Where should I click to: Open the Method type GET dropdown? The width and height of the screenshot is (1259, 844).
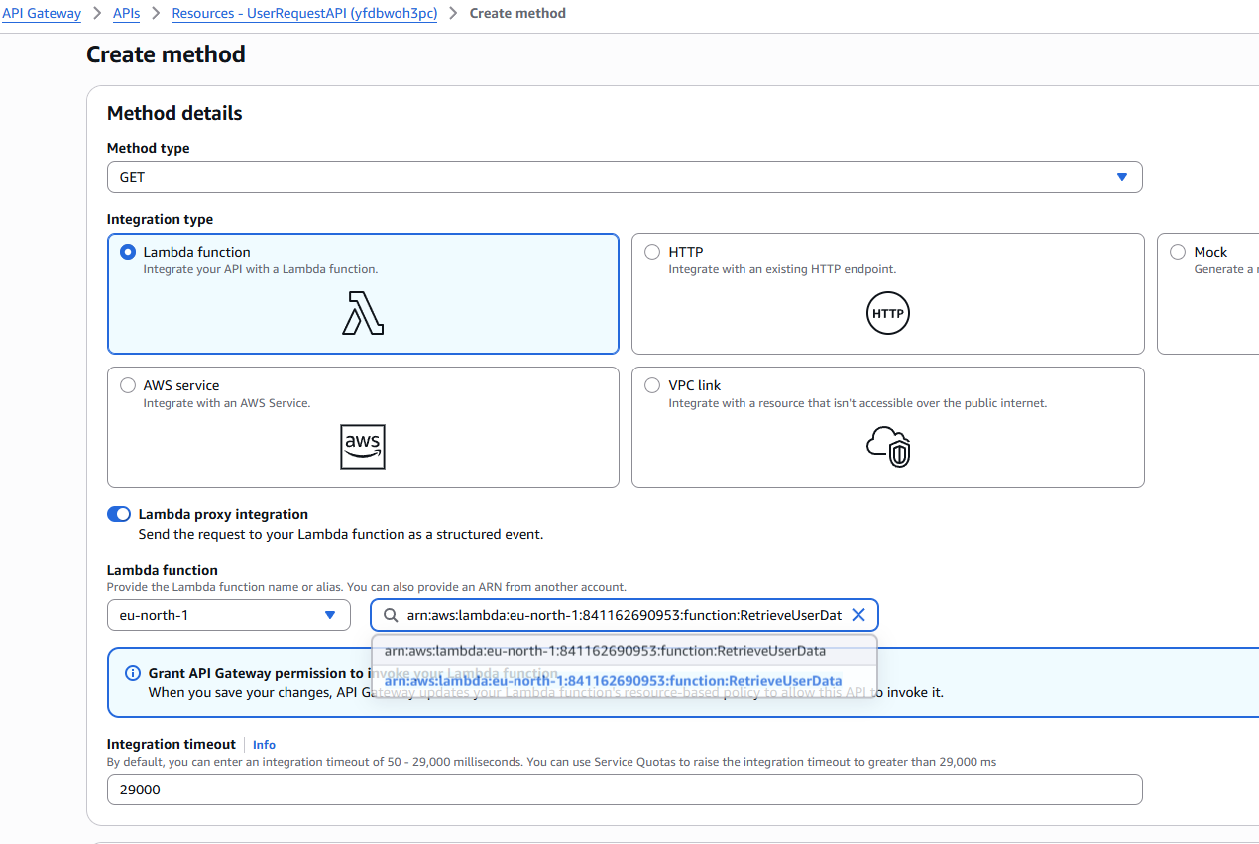625,177
